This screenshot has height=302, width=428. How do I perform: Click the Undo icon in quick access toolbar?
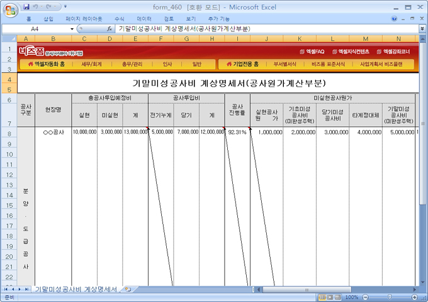click(37, 6)
